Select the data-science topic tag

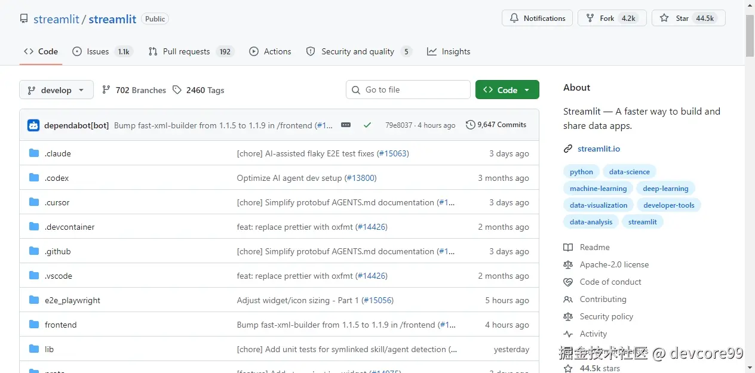click(630, 172)
